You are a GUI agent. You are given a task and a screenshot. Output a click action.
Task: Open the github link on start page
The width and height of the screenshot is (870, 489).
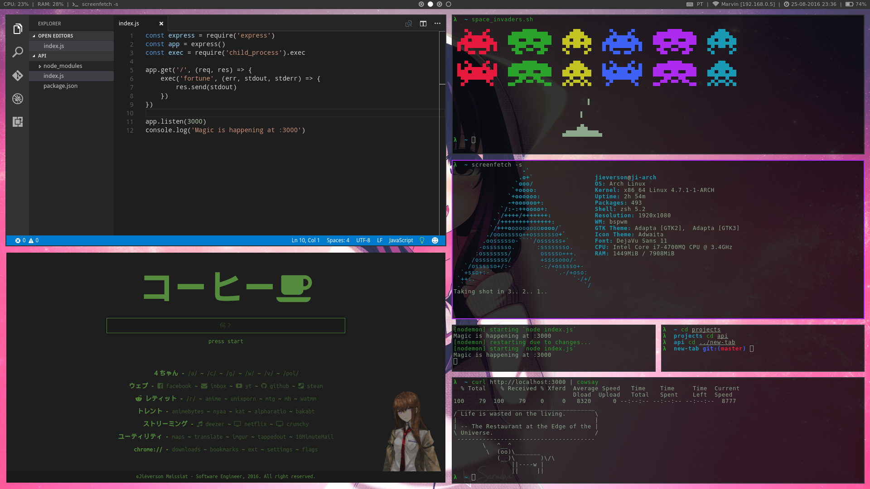(x=279, y=386)
